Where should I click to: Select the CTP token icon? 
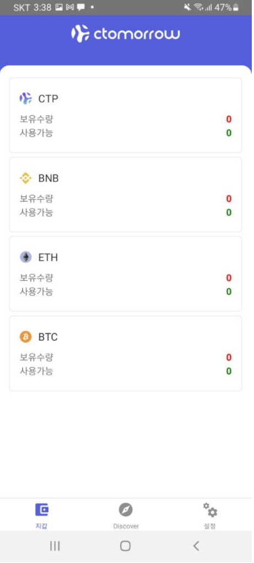coord(25,99)
